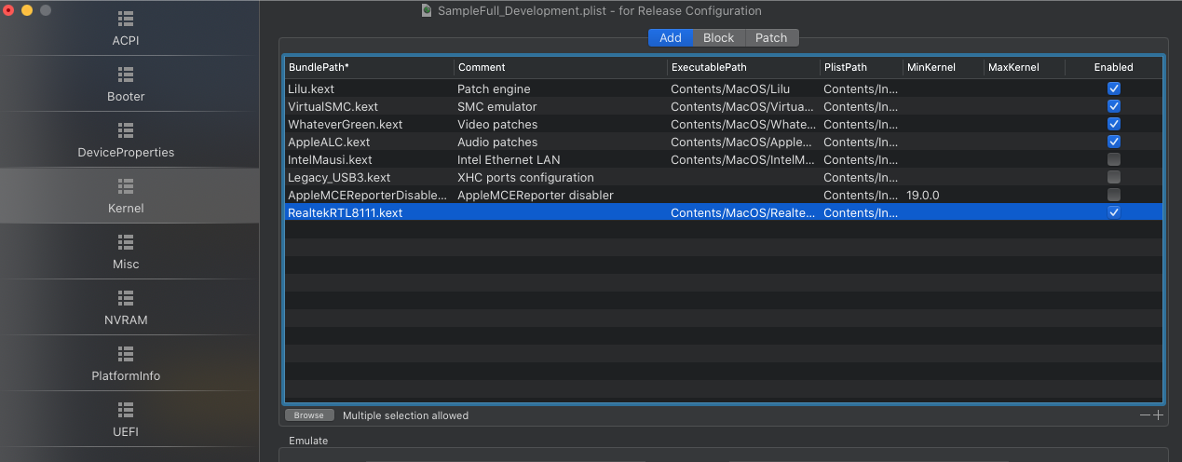Click the Browse button
The width and height of the screenshot is (1182, 462).
(x=308, y=415)
